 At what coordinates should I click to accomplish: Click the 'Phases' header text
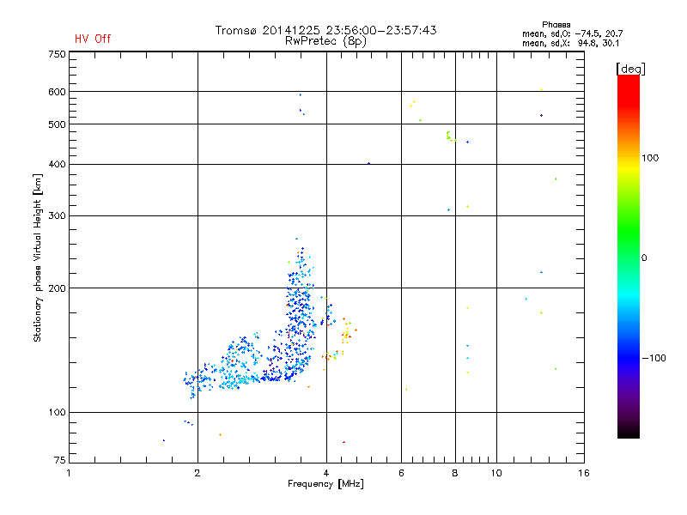(x=556, y=25)
